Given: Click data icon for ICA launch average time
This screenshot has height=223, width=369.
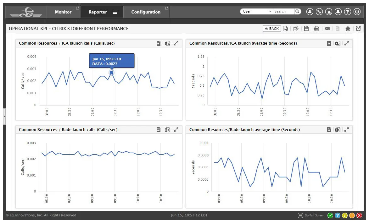Looking at the screenshot, I should [x=329, y=43].
